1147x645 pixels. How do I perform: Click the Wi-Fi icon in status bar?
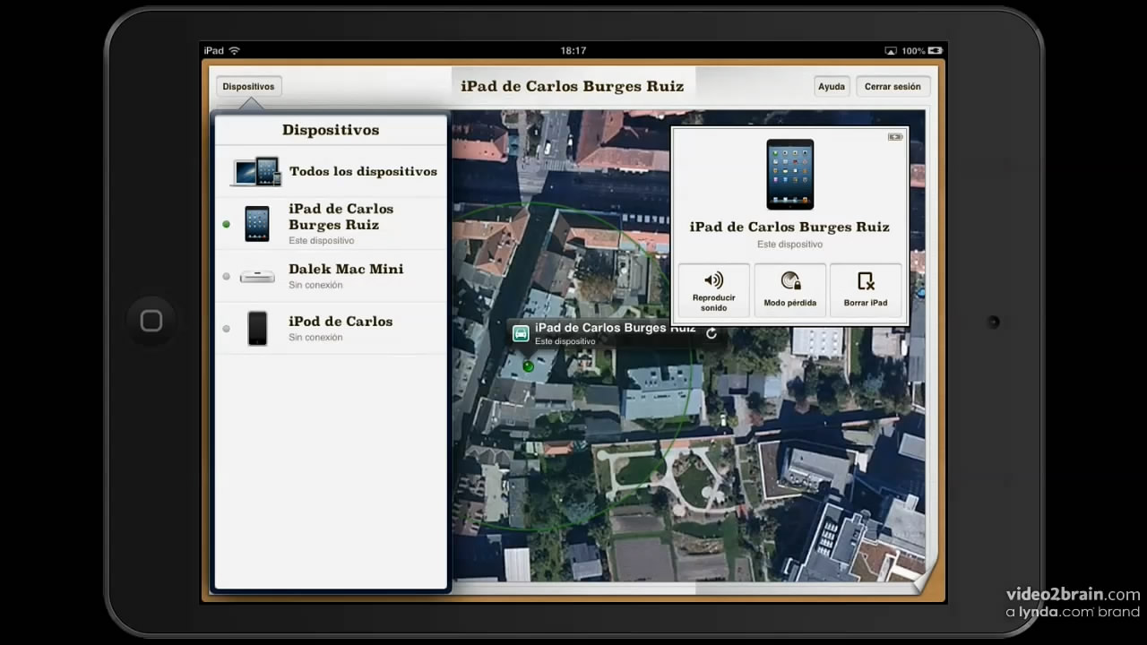point(235,51)
